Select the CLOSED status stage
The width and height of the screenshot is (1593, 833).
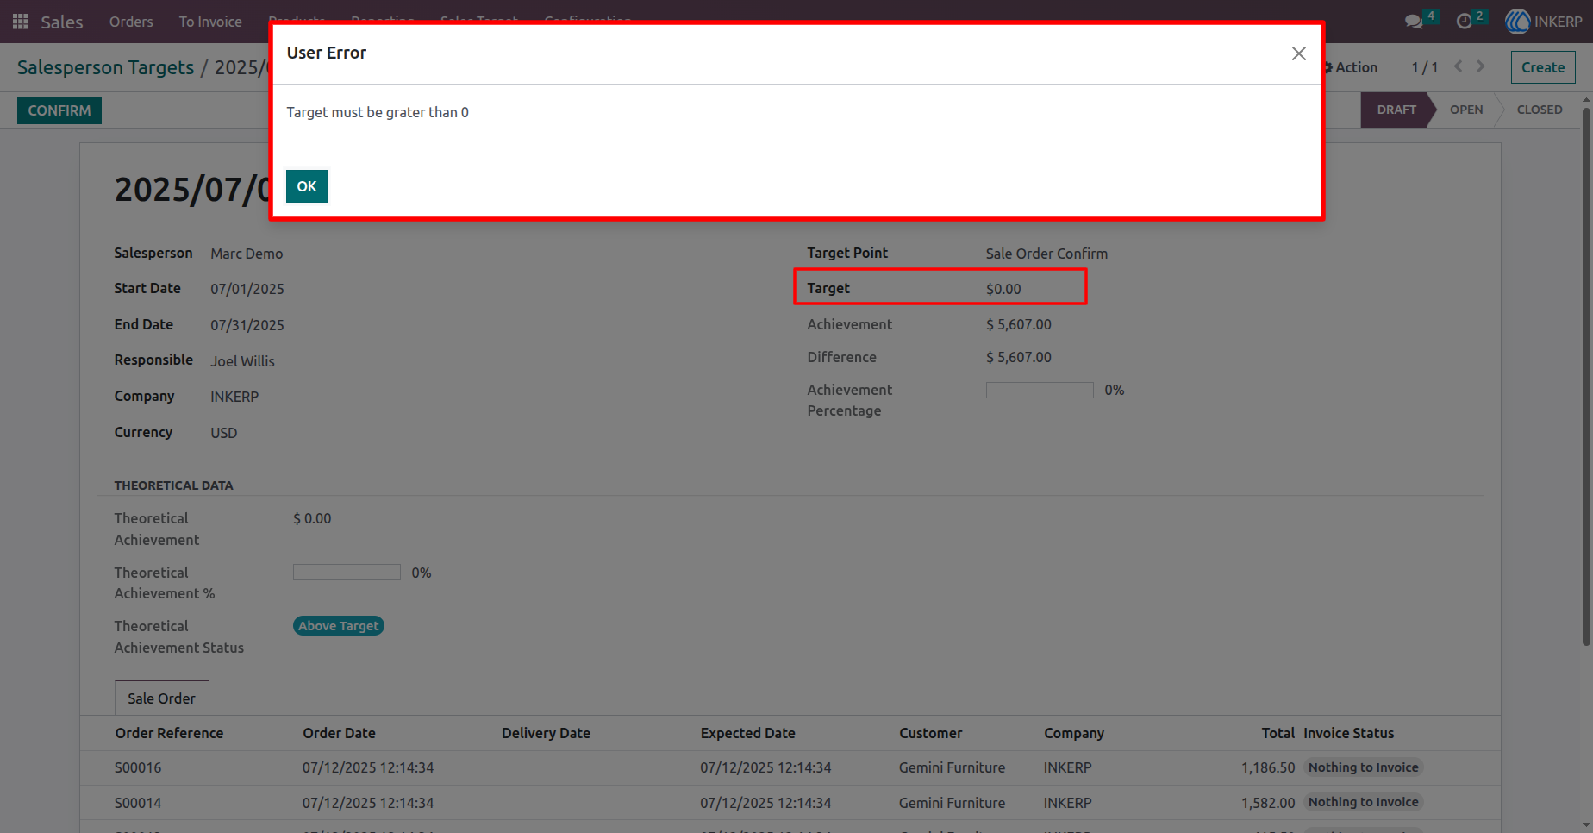pyautogui.click(x=1540, y=110)
